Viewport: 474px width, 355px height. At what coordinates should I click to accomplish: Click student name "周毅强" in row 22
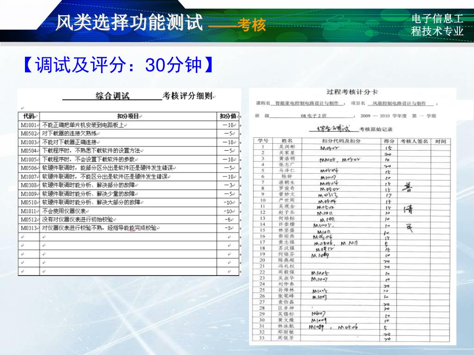(287, 272)
